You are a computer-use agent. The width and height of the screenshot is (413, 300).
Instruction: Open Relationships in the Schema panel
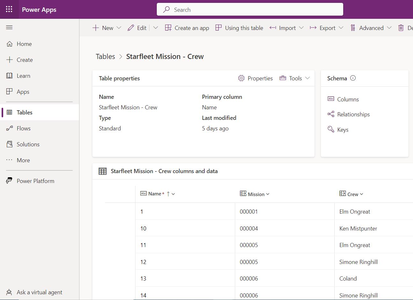(353, 114)
